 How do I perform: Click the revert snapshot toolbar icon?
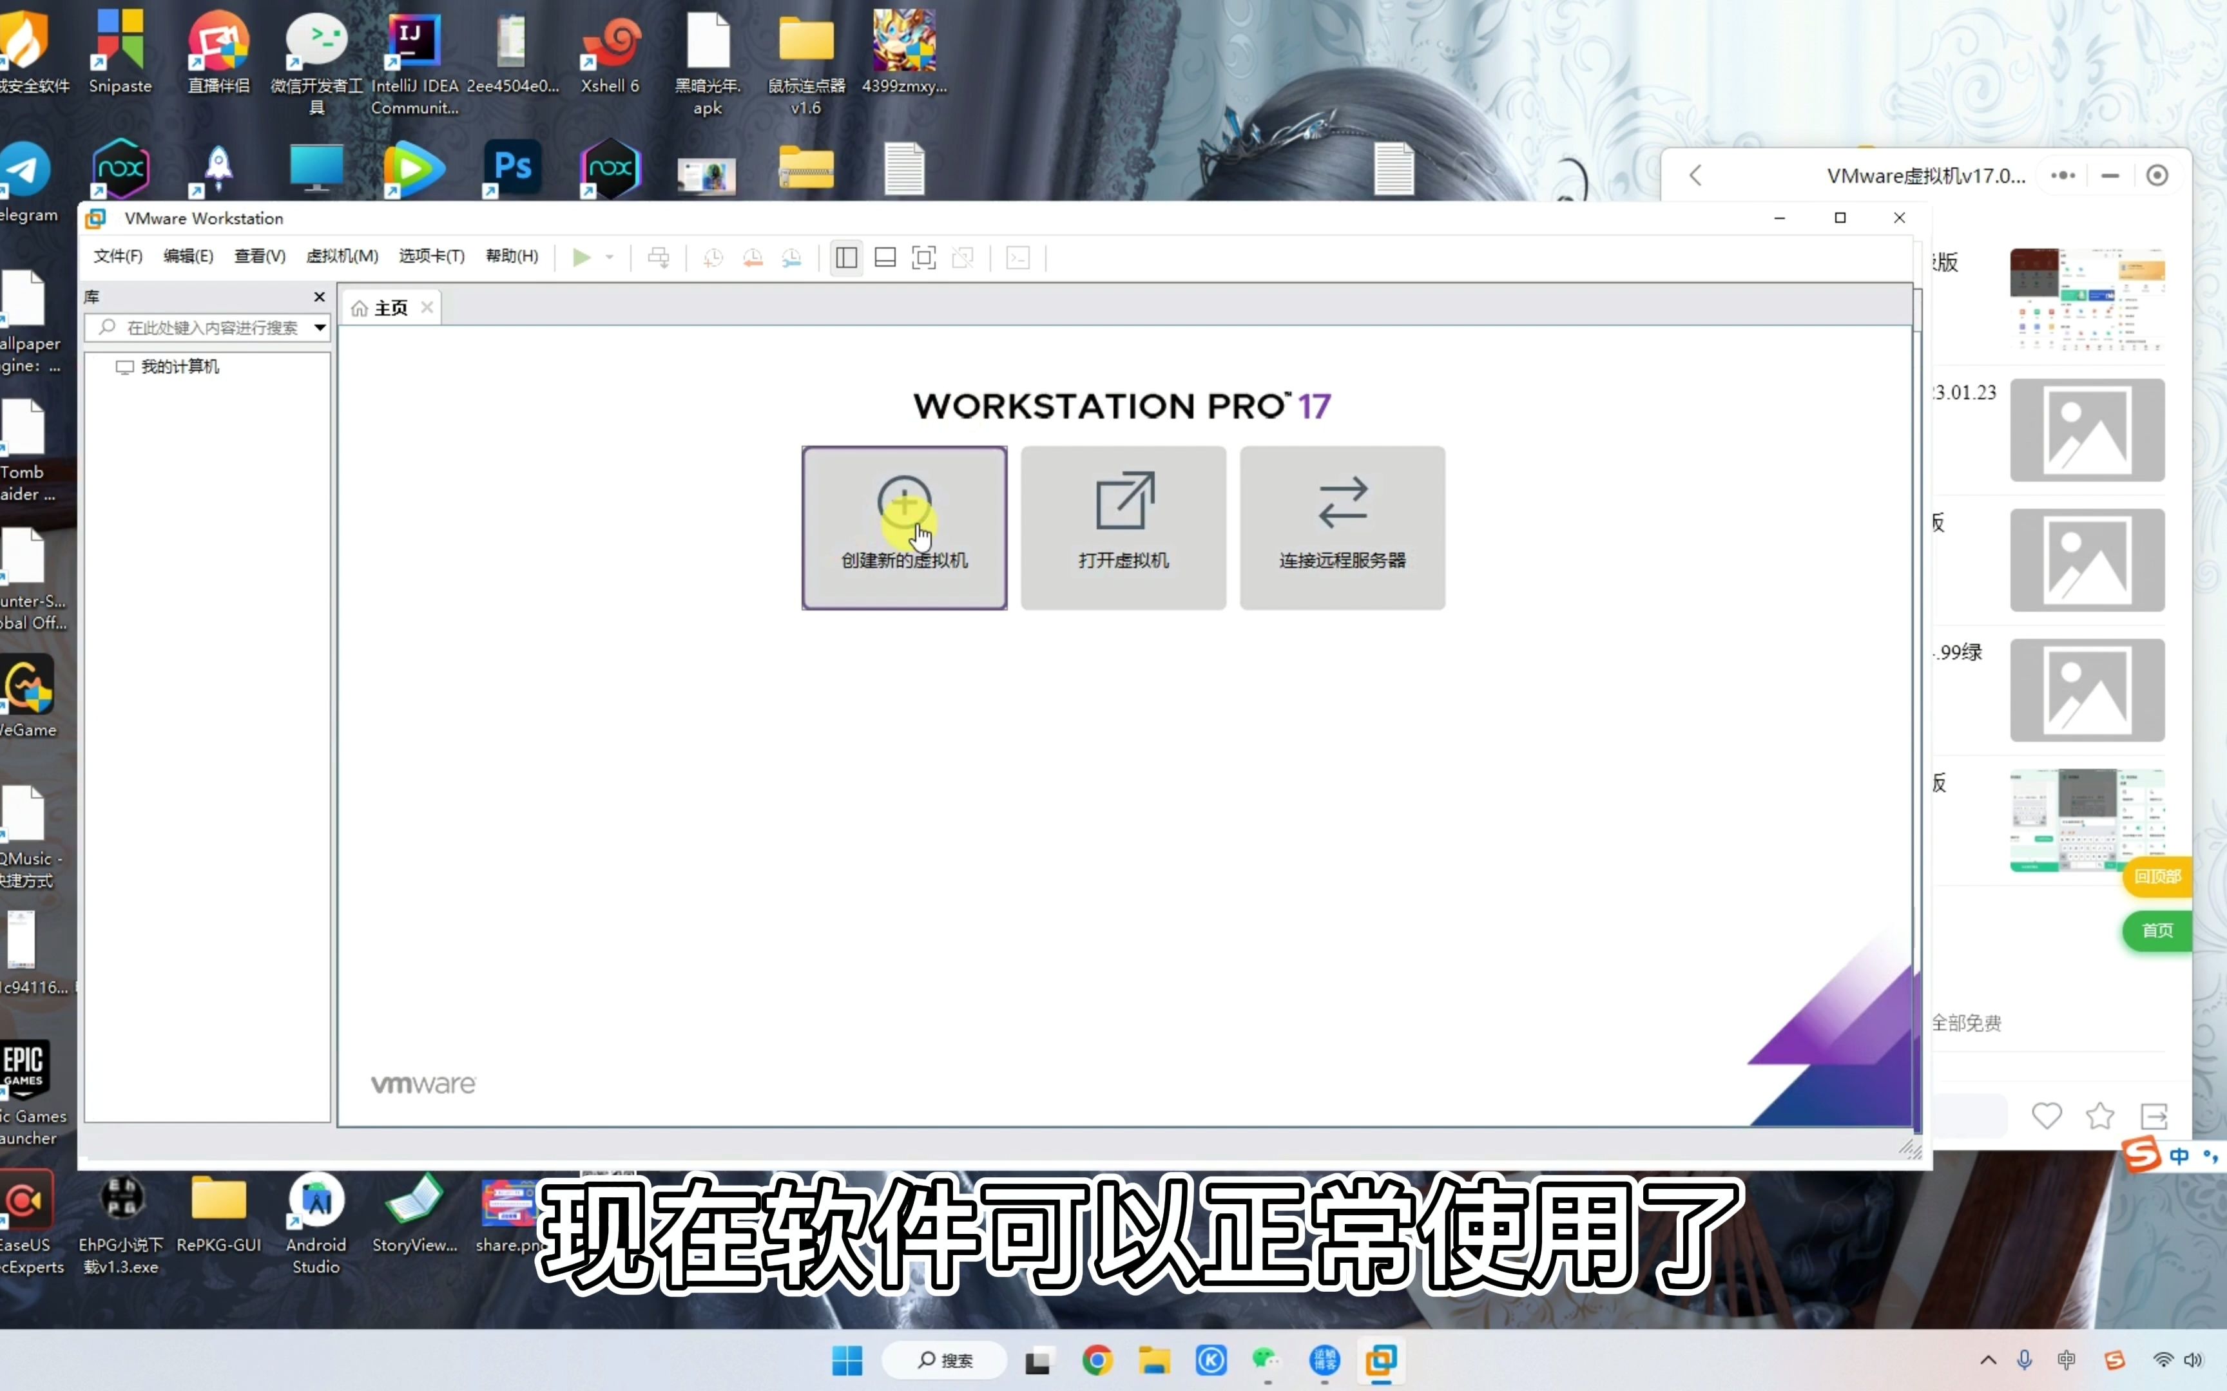[753, 258]
